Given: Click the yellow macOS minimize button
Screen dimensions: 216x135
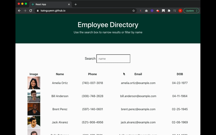Looking at the screenshot, I should 22,4.
